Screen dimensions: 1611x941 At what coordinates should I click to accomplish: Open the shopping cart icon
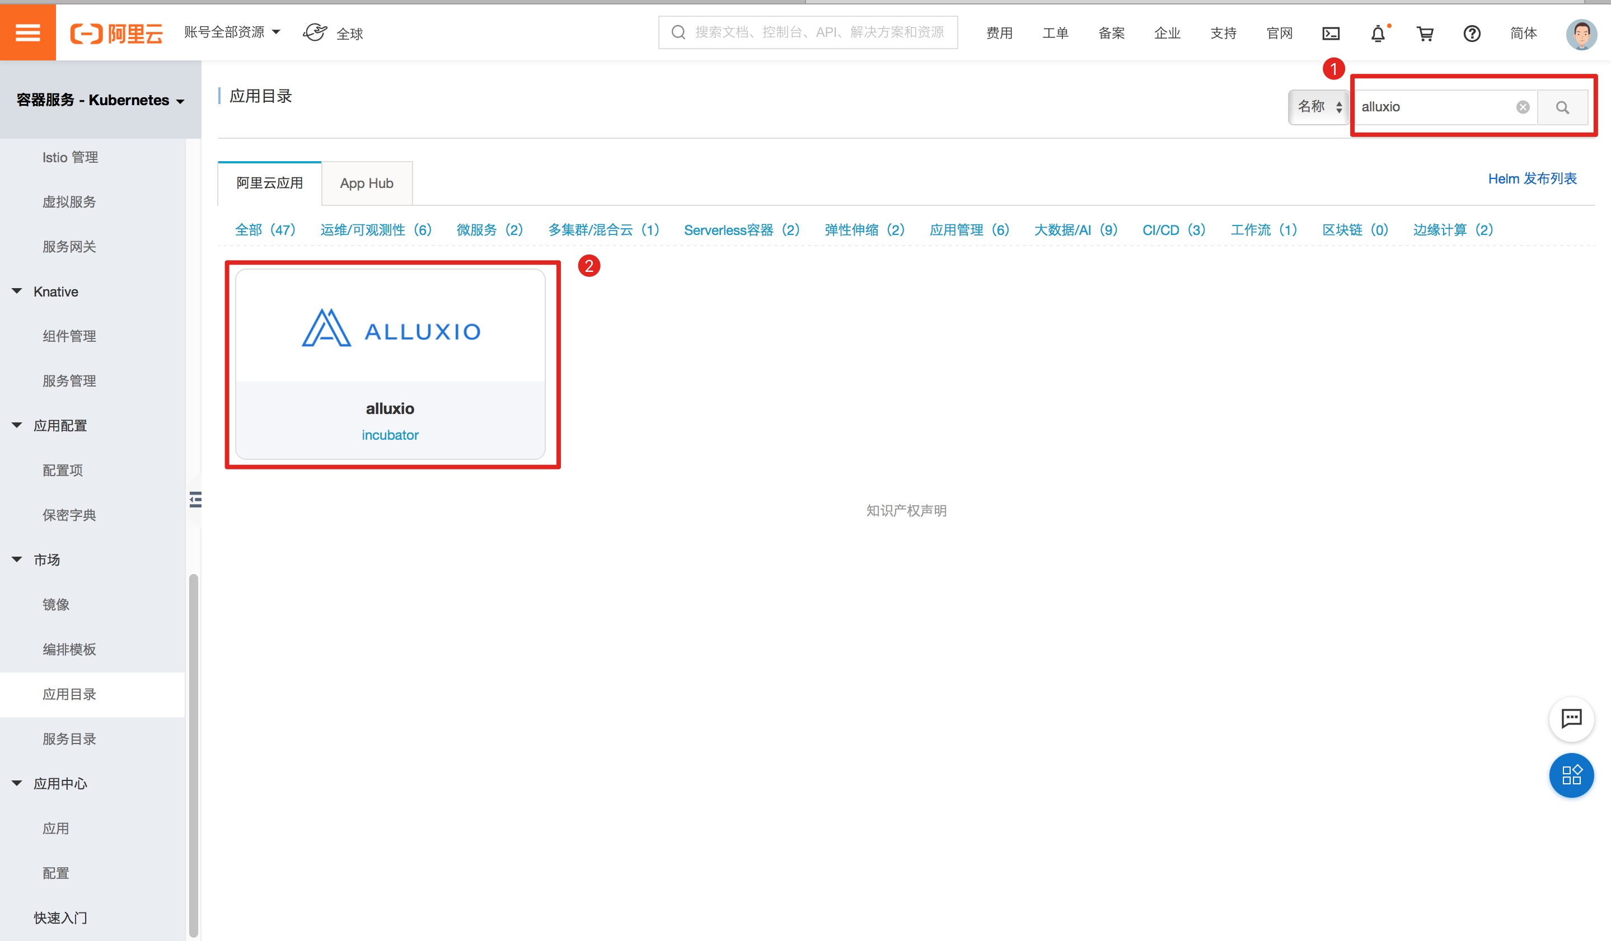point(1425,33)
